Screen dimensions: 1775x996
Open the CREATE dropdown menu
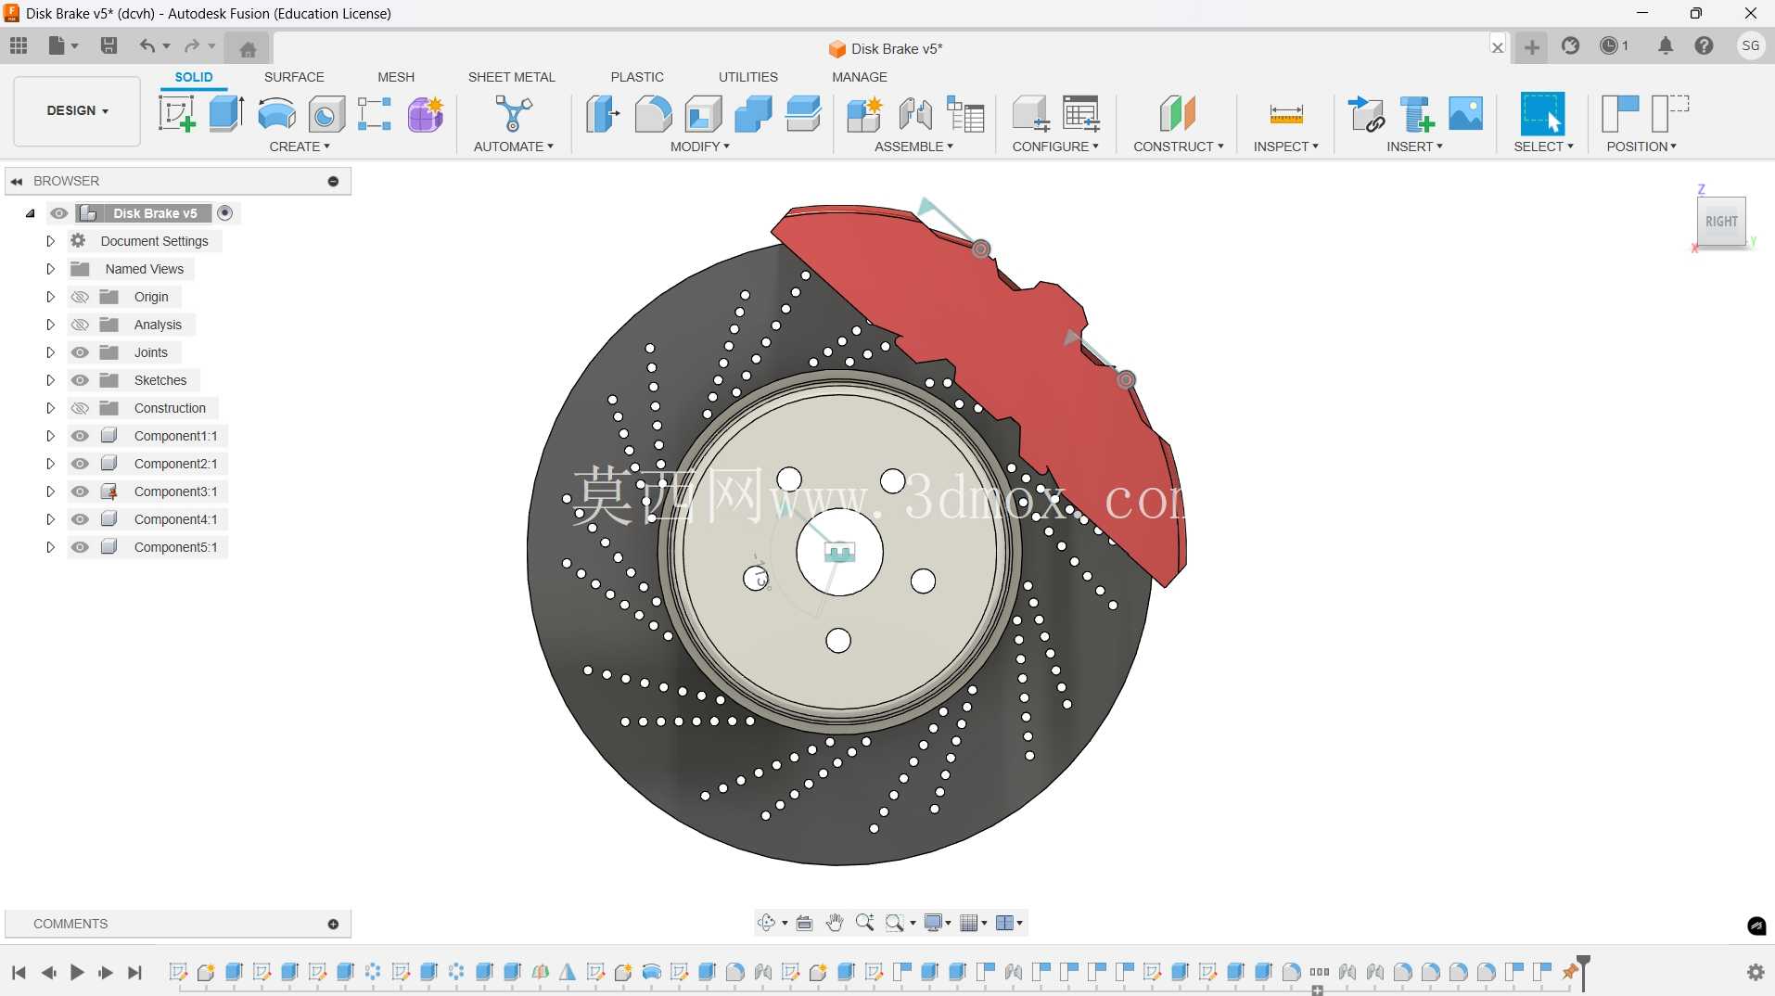tap(299, 147)
